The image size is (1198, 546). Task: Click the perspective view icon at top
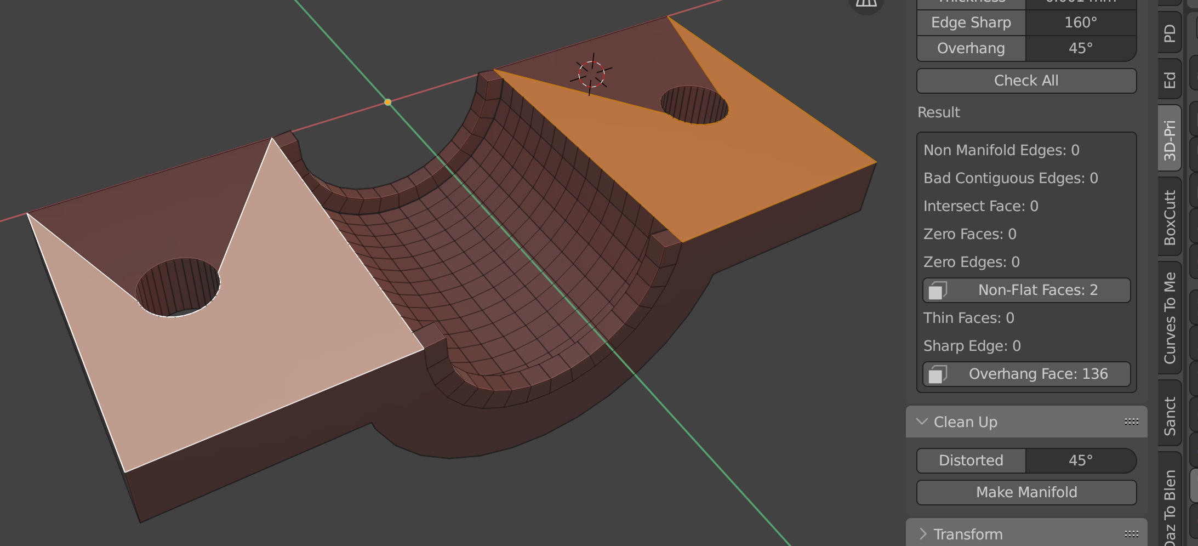866,4
